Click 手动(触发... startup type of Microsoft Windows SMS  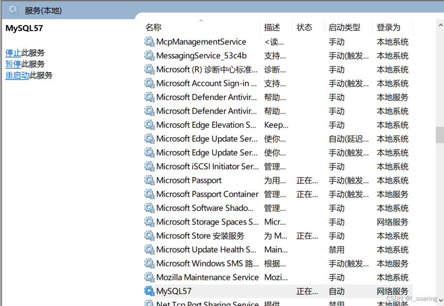(349, 263)
